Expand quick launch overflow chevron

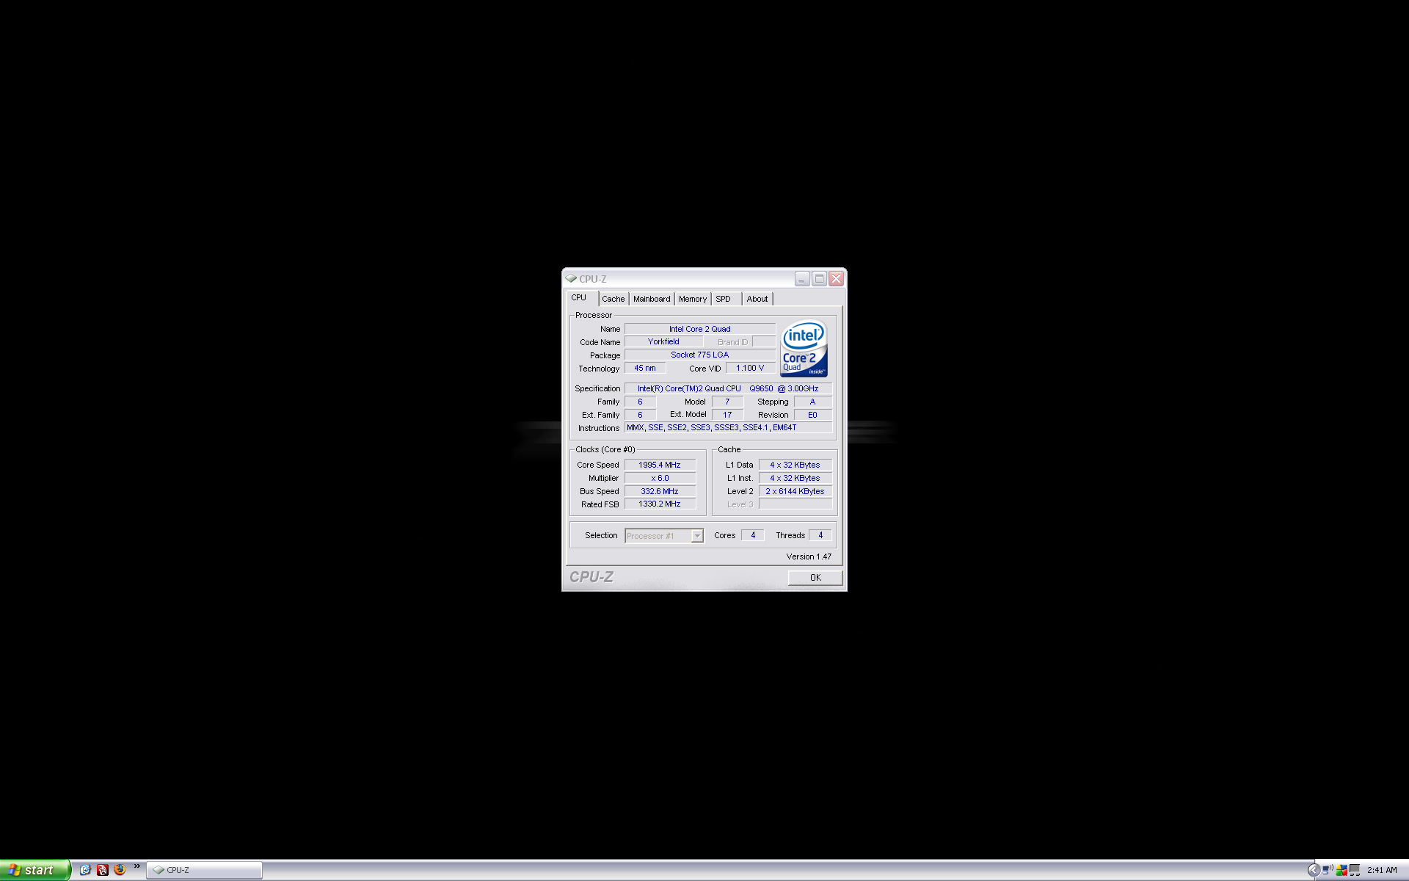tap(137, 867)
